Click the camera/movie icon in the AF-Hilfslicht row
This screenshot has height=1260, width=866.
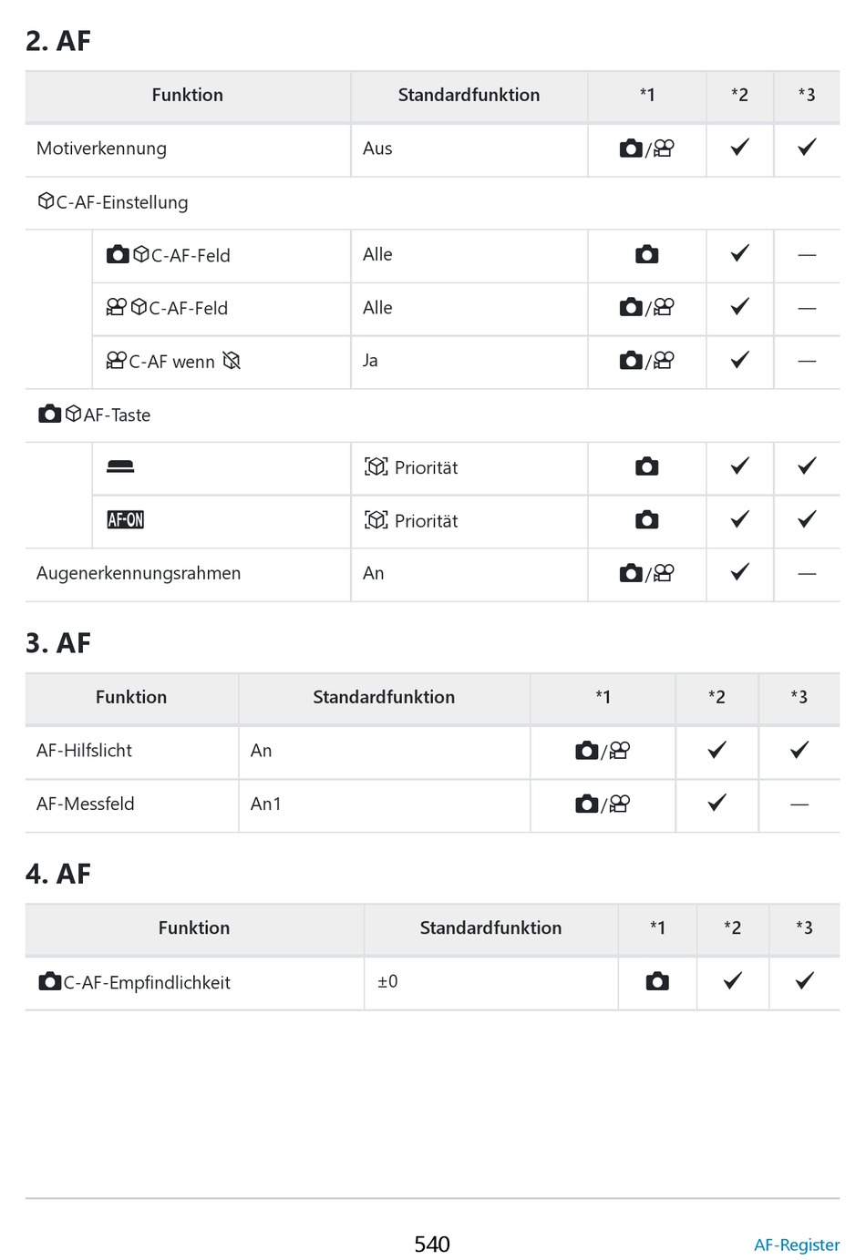click(603, 751)
